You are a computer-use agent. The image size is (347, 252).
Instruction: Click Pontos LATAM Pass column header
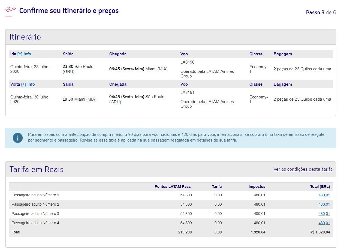[x=173, y=187]
